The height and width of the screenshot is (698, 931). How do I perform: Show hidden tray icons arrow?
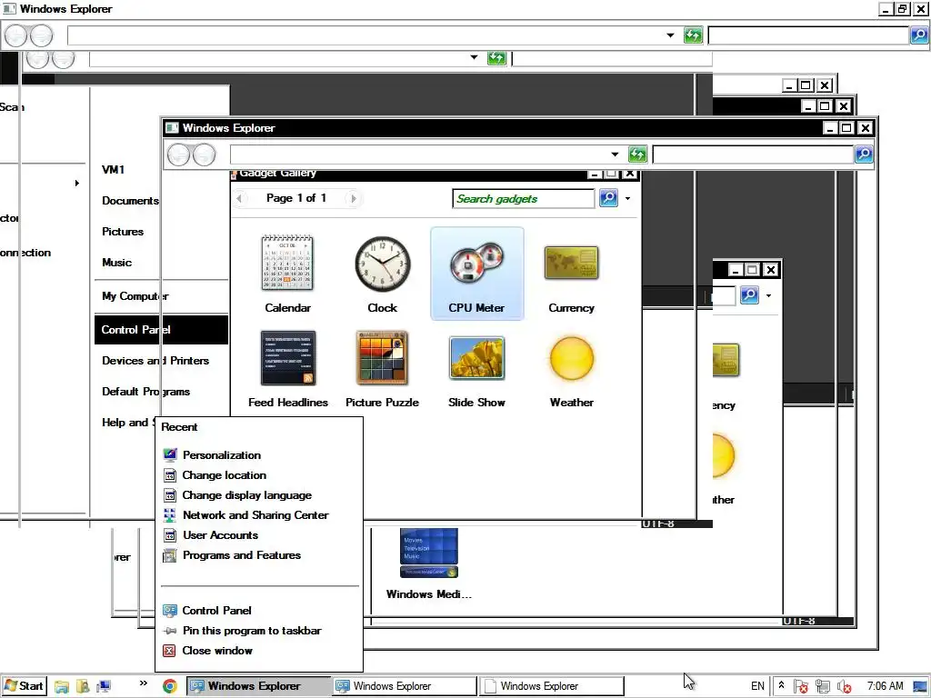point(781,685)
